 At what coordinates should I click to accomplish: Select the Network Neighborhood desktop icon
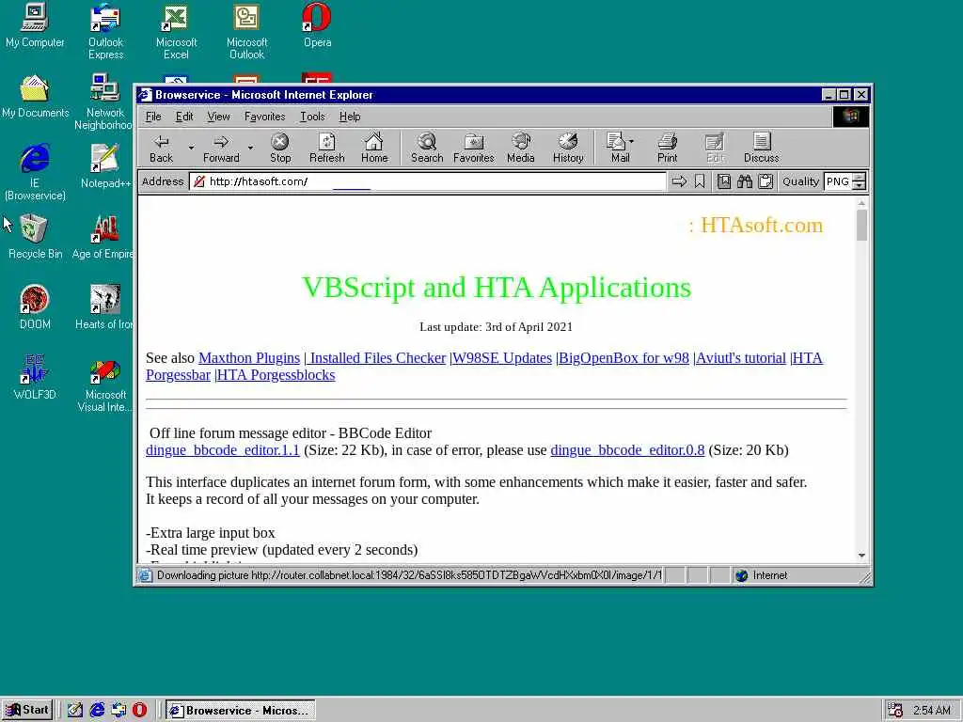[104, 102]
